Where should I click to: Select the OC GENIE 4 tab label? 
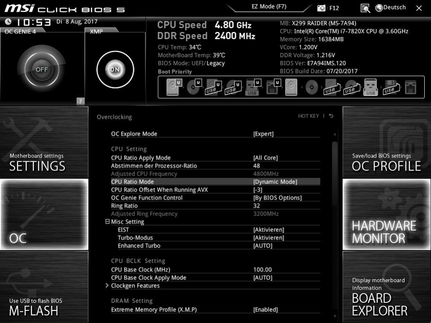pos(20,32)
